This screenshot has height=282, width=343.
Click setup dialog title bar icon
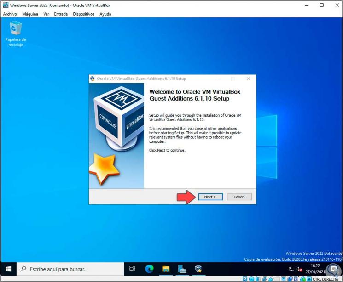[93, 79]
